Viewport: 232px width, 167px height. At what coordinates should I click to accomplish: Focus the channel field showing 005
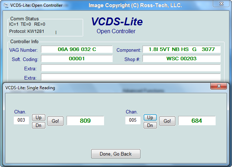tap(133, 120)
